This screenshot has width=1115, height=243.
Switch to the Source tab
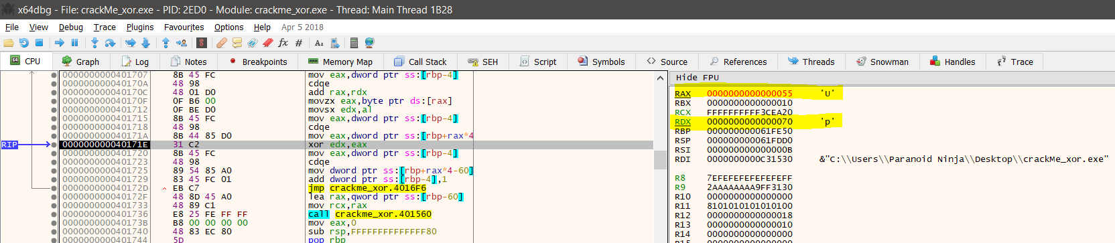667,62
